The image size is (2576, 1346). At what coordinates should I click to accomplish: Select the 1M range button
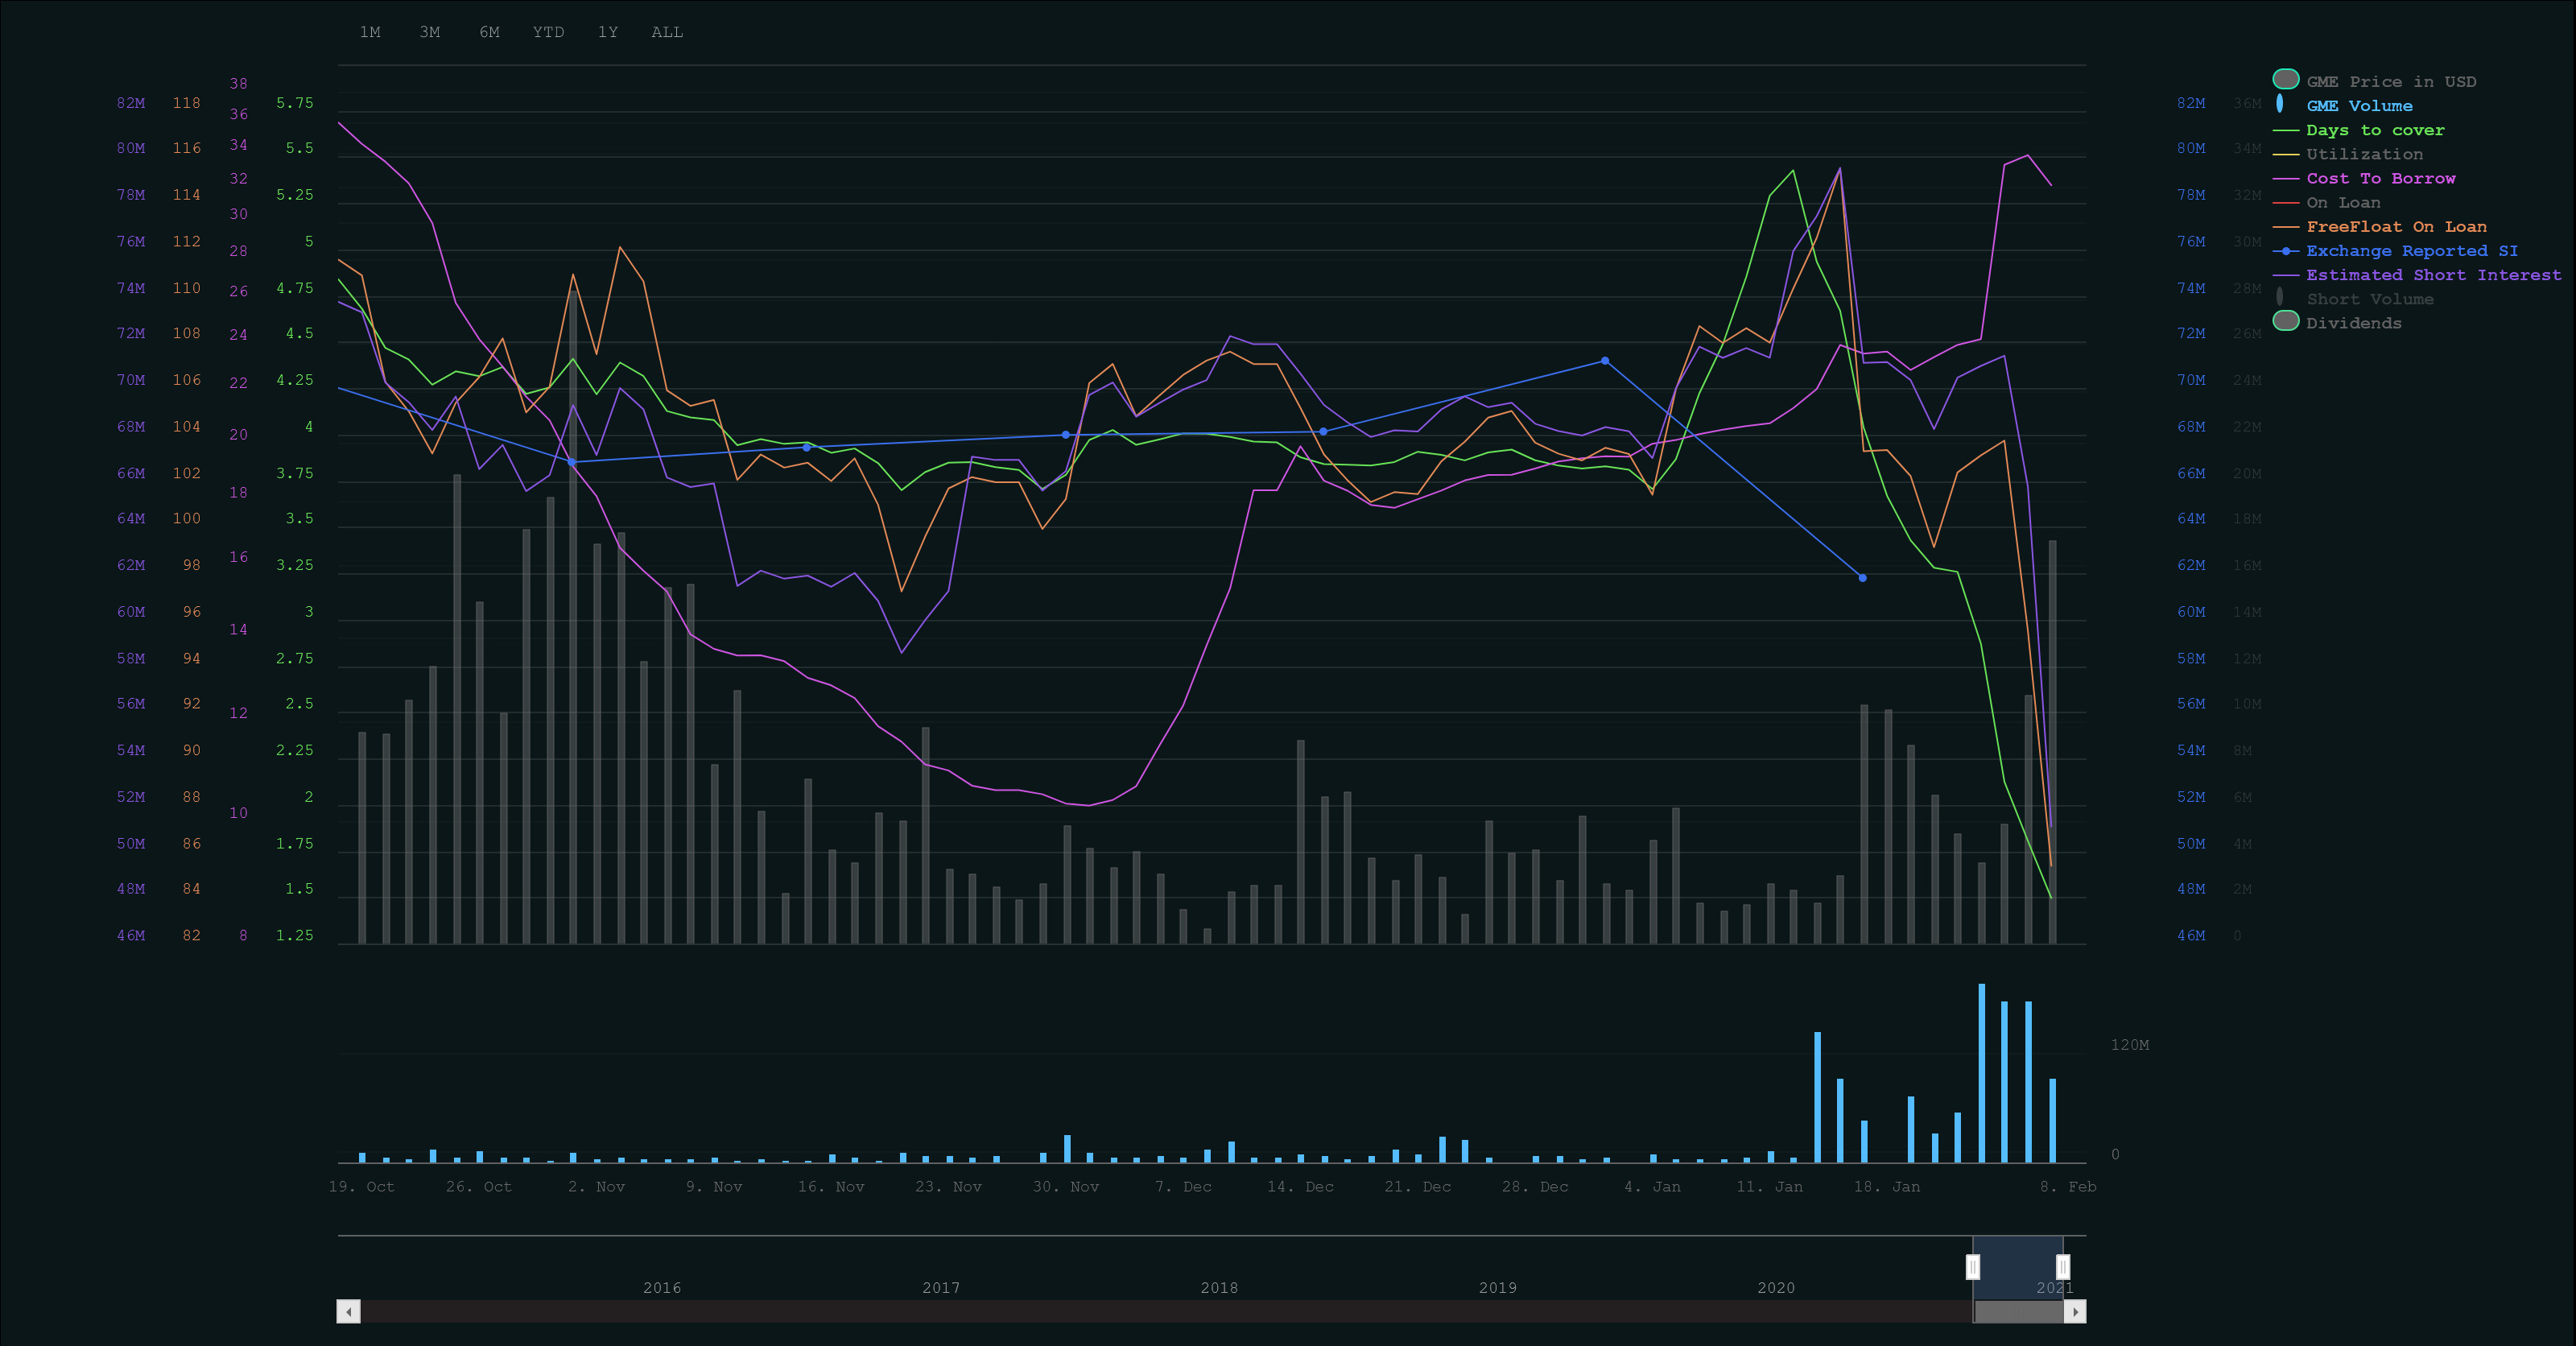pos(370,32)
